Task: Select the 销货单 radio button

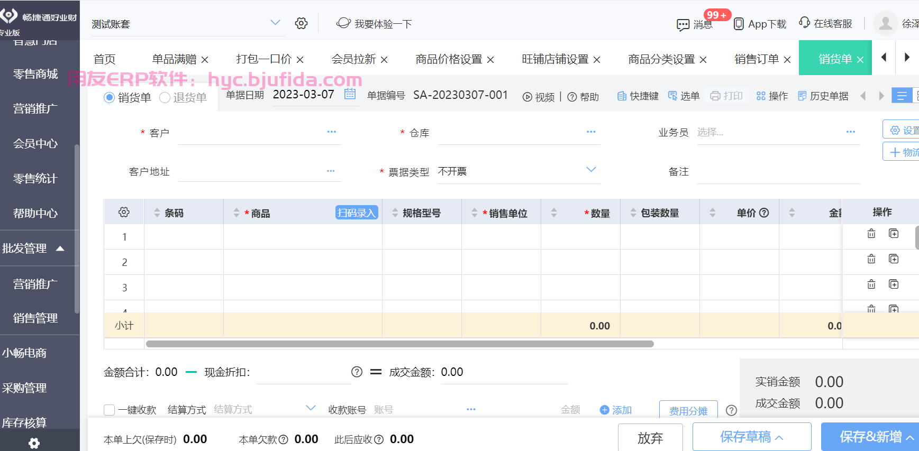Action: pos(109,97)
